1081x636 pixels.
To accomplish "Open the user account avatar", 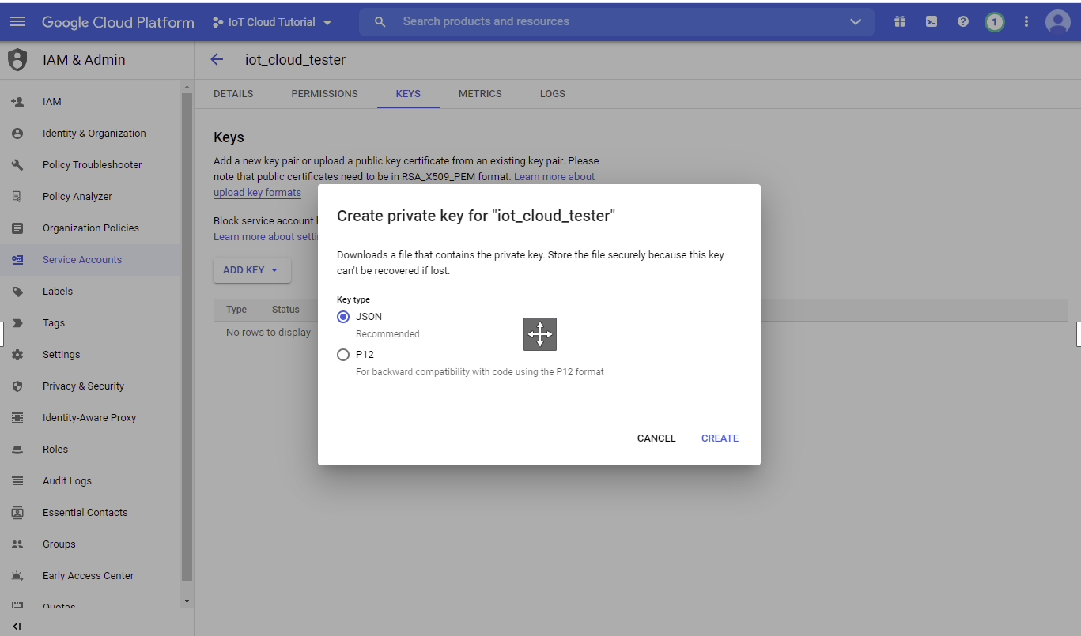I will 1058,22.
